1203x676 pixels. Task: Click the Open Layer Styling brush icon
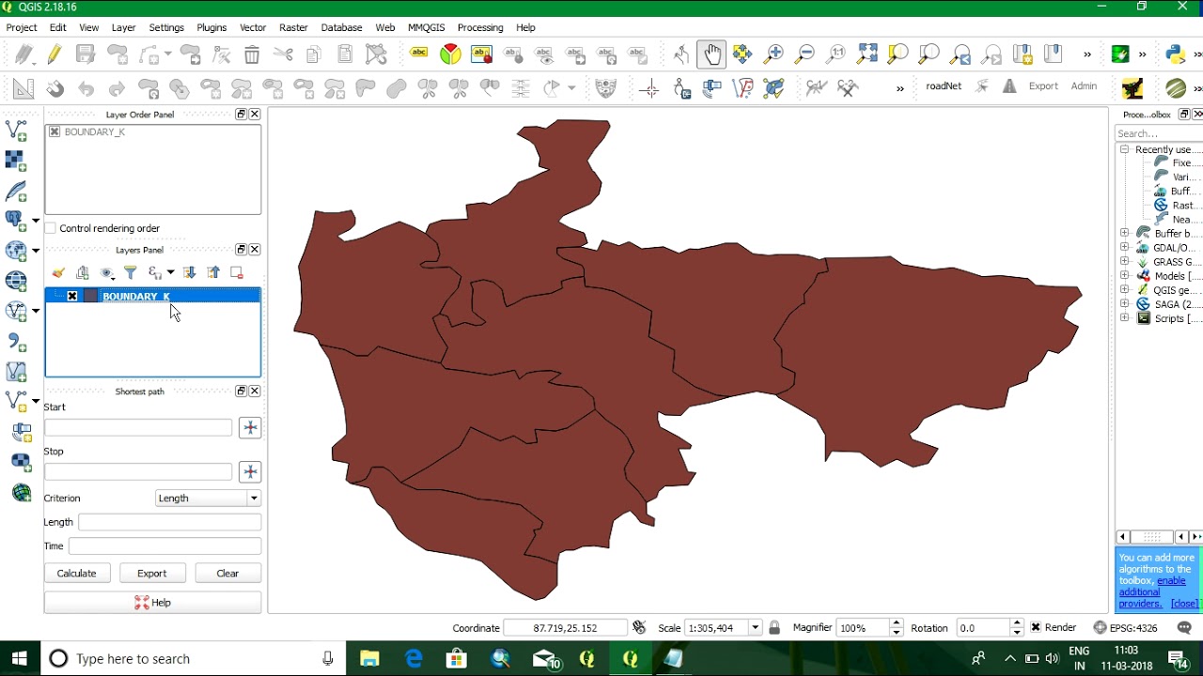pyautogui.click(x=58, y=272)
